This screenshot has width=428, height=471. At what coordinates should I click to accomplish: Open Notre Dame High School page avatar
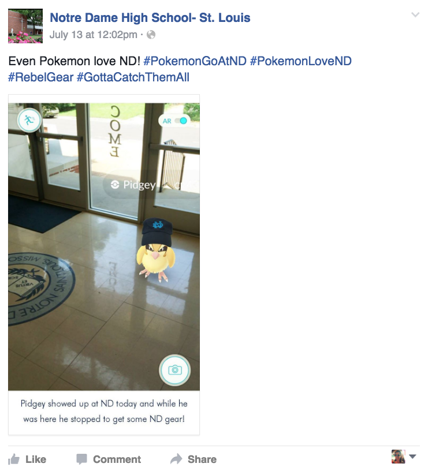25,26
